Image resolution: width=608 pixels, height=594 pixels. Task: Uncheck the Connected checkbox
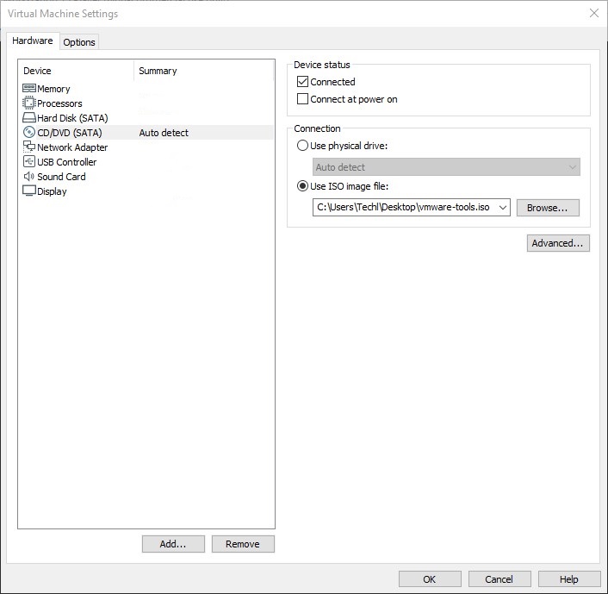pos(302,82)
